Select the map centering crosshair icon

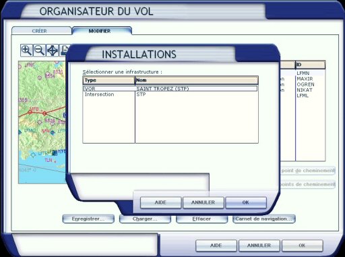click(x=53, y=50)
